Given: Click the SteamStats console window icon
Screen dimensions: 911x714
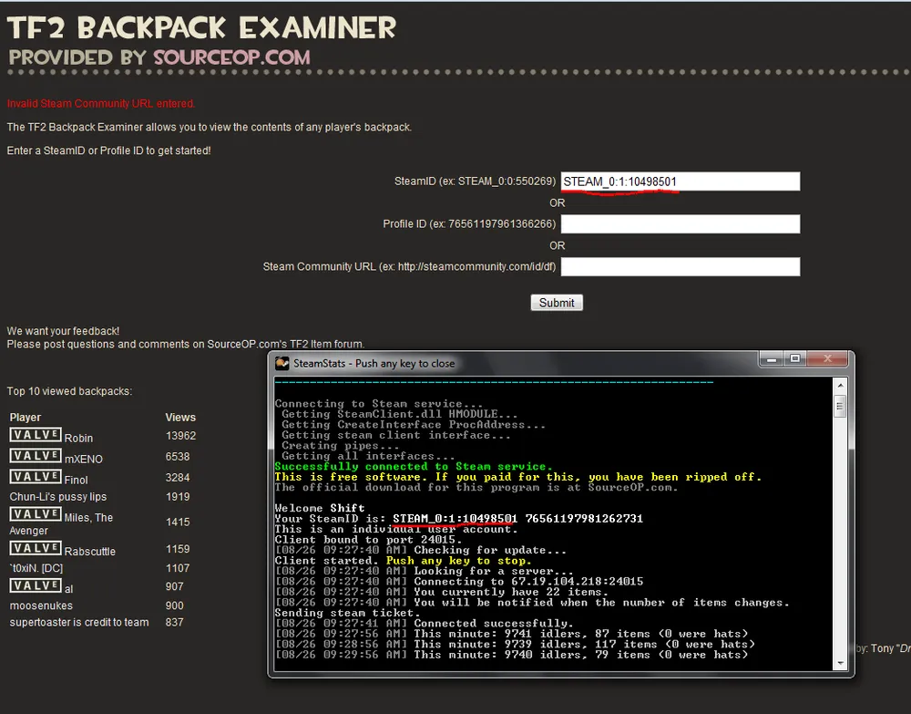Looking at the screenshot, I should (x=282, y=363).
